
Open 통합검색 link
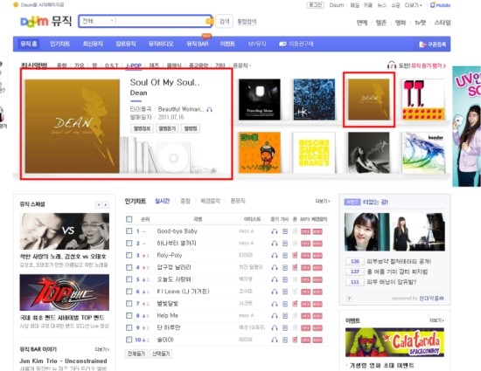click(247, 22)
